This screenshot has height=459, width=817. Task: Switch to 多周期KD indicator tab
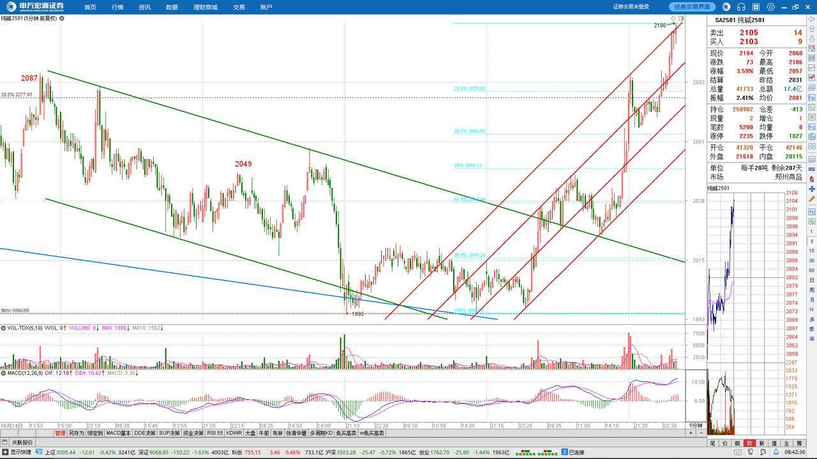coord(322,433)
